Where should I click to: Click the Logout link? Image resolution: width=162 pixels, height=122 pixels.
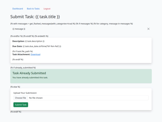click(x=47, y=9)
